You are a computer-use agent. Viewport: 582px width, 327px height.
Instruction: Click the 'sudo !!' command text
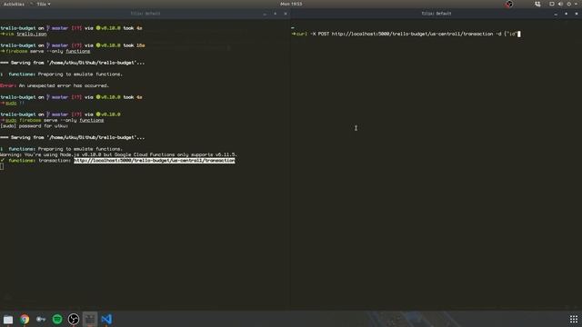coord(15,103)
